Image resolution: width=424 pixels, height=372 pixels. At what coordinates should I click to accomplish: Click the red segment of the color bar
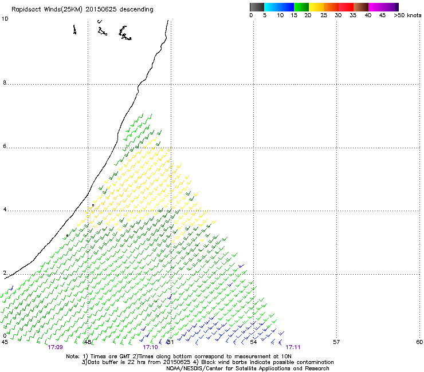(x=346, y=7)
